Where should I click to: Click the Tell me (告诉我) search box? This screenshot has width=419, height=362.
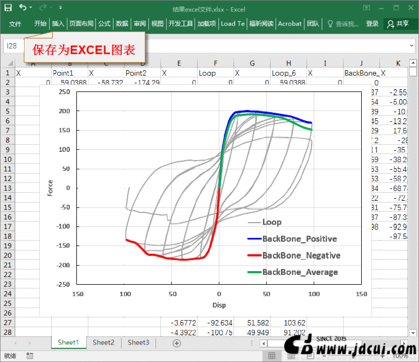[343, 23]
